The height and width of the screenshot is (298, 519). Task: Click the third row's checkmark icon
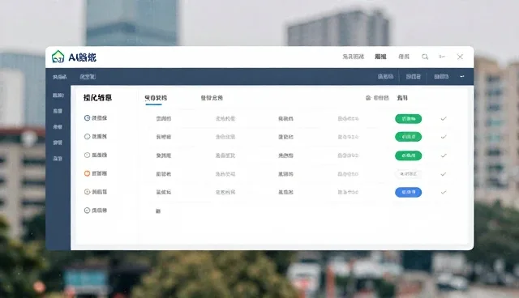[x=444, y=155]
